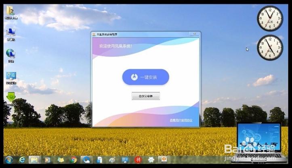This screenshot has height=168, width=292.
Task: Open Windows Media Player on taskbar
Action: [x=47, y=160]
